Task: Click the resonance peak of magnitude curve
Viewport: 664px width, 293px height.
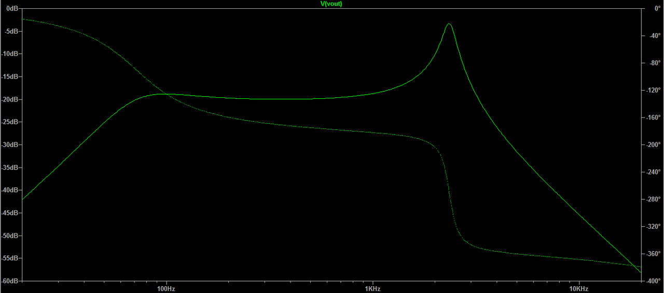Action: pyautogui.click(x=449, y=24)
